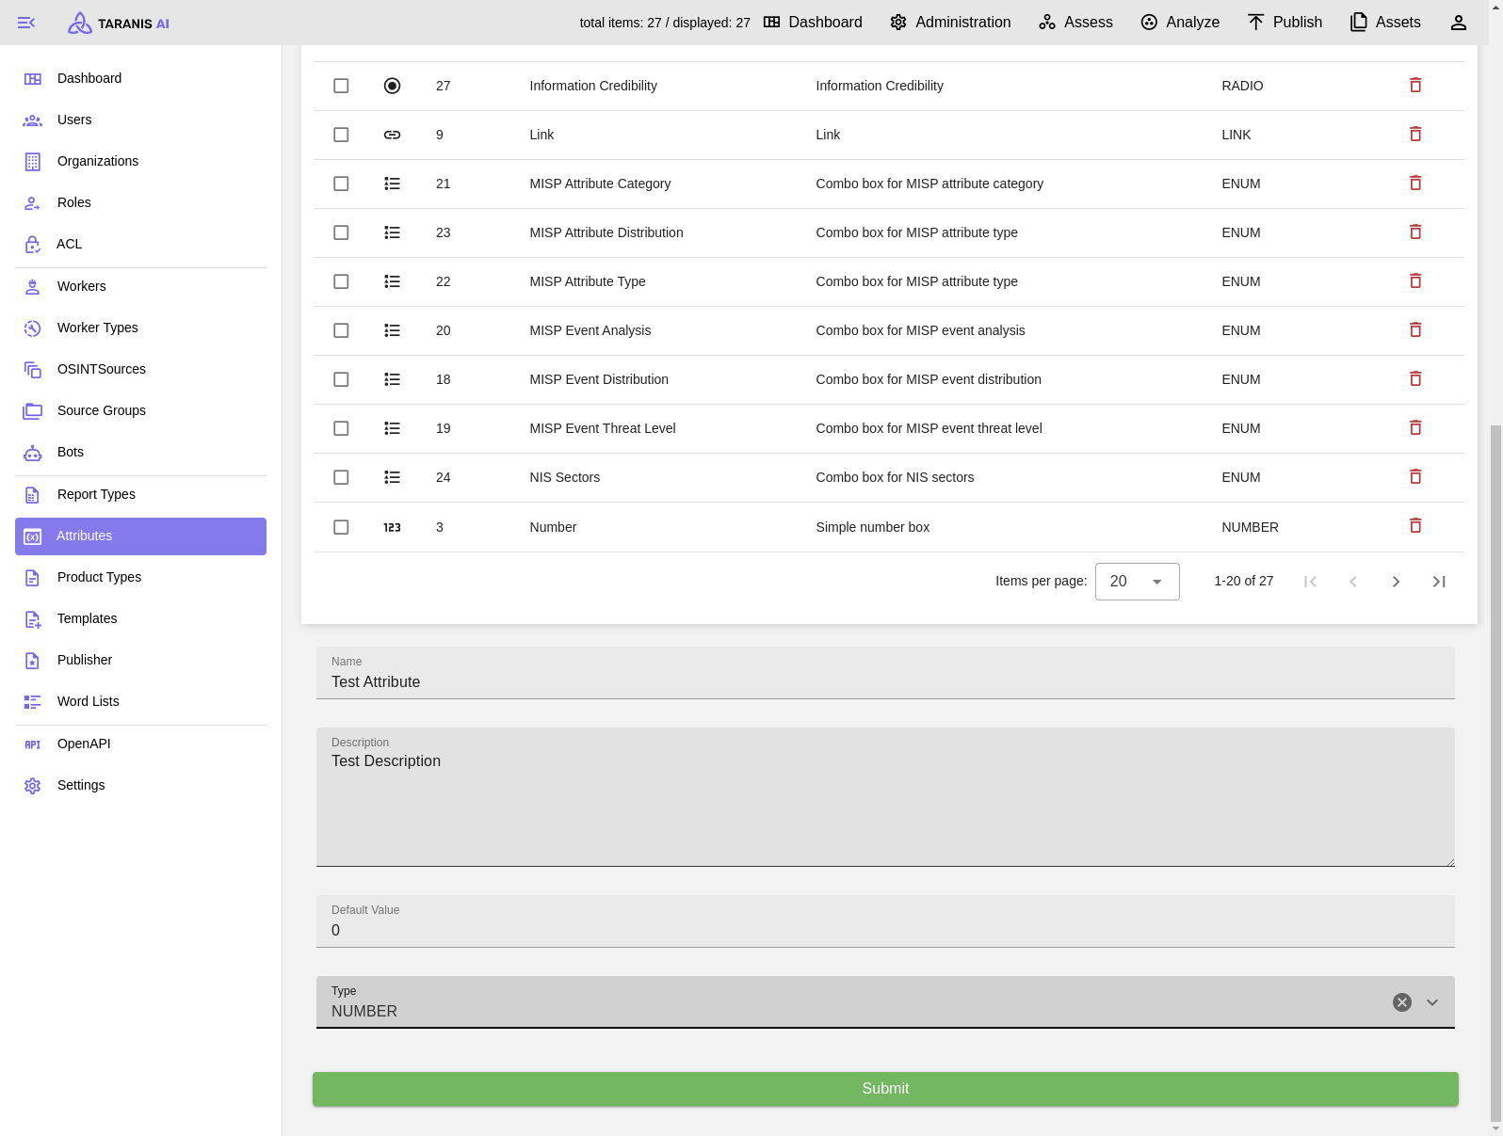This screenshot has height=1136, width=1503.
Task: Go to the next page of attributes
Action: (x=1396, y=582)
